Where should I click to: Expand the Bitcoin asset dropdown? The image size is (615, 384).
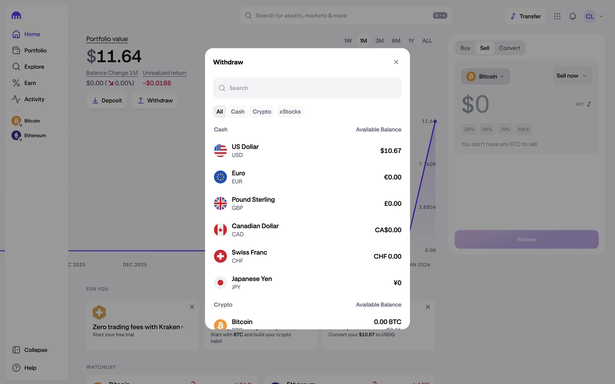coord(485,76)
